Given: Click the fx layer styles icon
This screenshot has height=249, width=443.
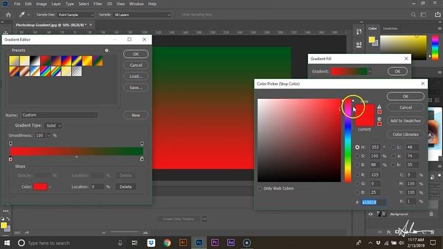Looking at the screenshot, I should tap(389, 232).
